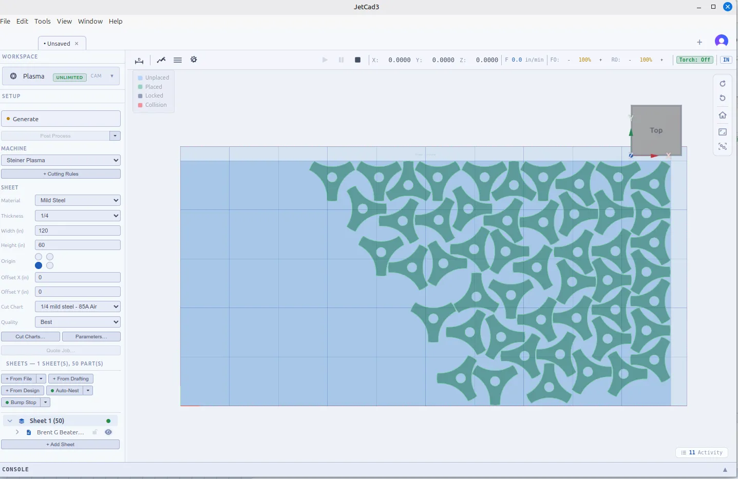Click the toolpath line-graph icon

click(161, 60)
